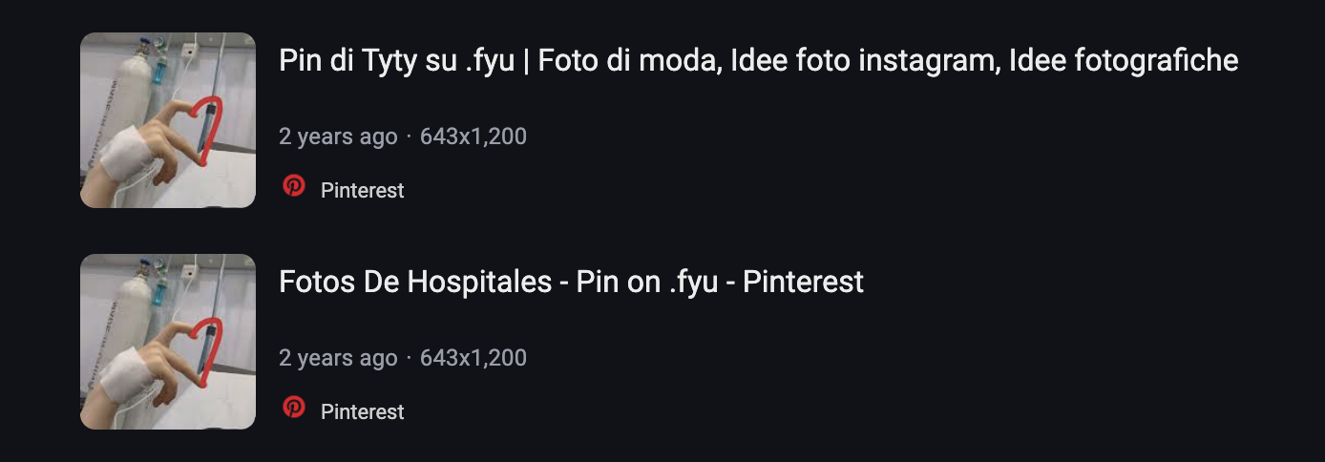The width and height of the screenshot is (1325, 462).
Task: Click 'Idee fotografiche' text in first title
Action: click(1124, 61)
